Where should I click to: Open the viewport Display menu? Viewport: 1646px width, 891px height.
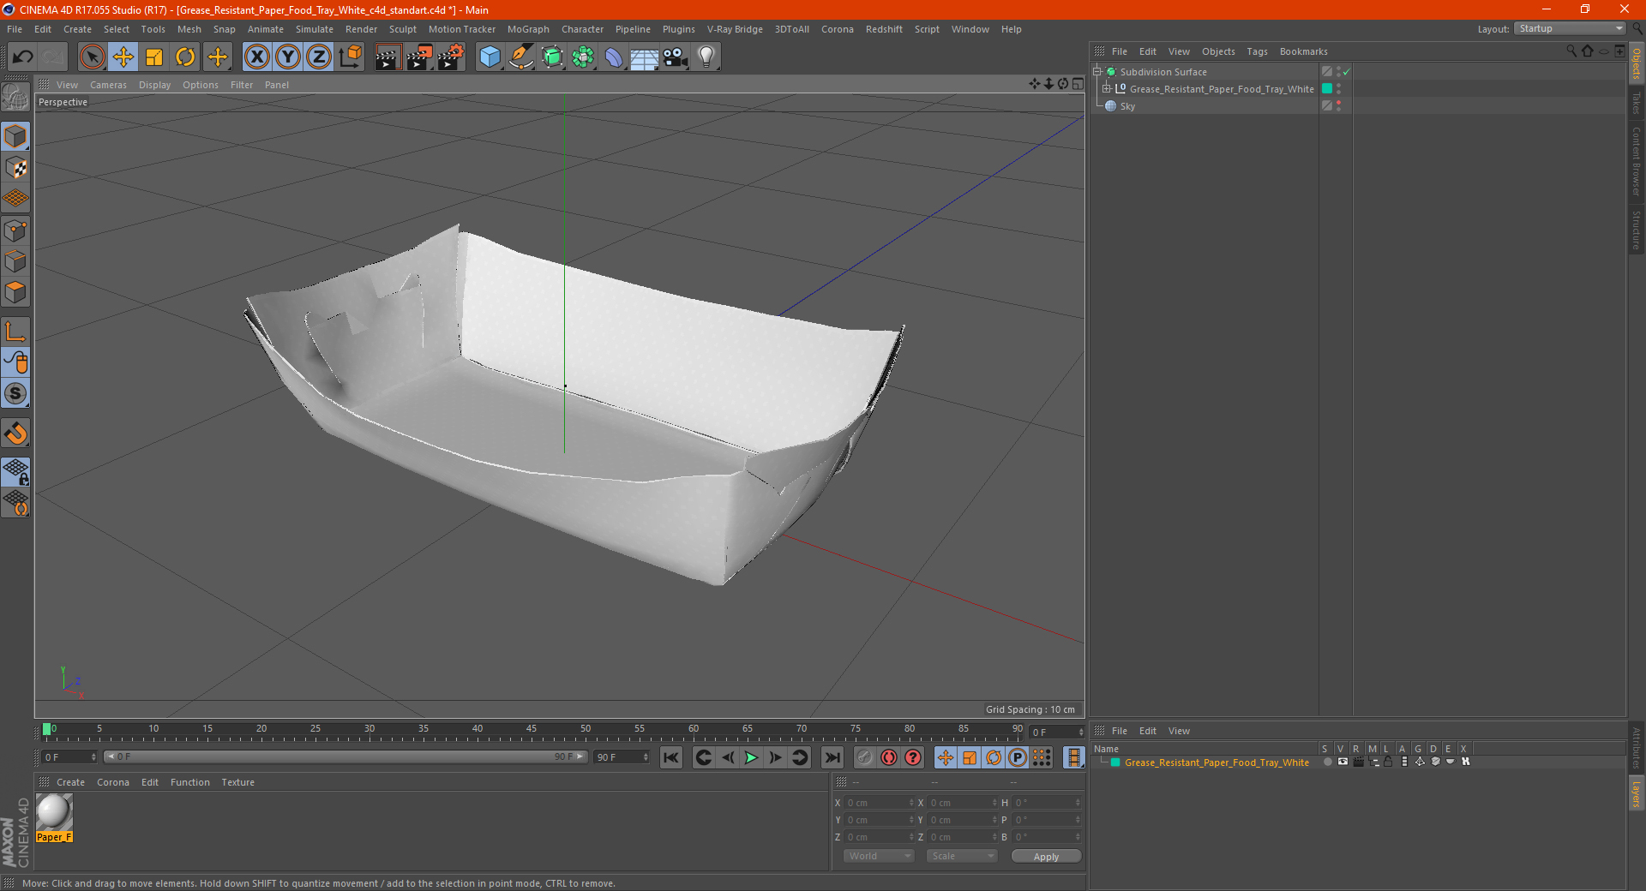(154, 85)
